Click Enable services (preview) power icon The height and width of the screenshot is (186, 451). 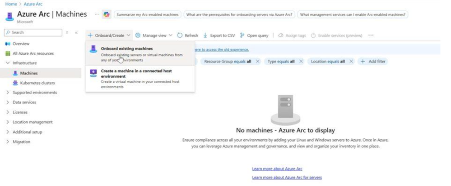tap(313, 35)
